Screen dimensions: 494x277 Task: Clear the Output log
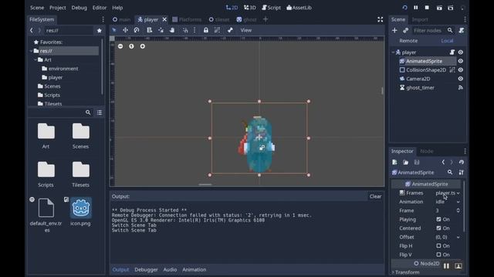pos(375,196)
